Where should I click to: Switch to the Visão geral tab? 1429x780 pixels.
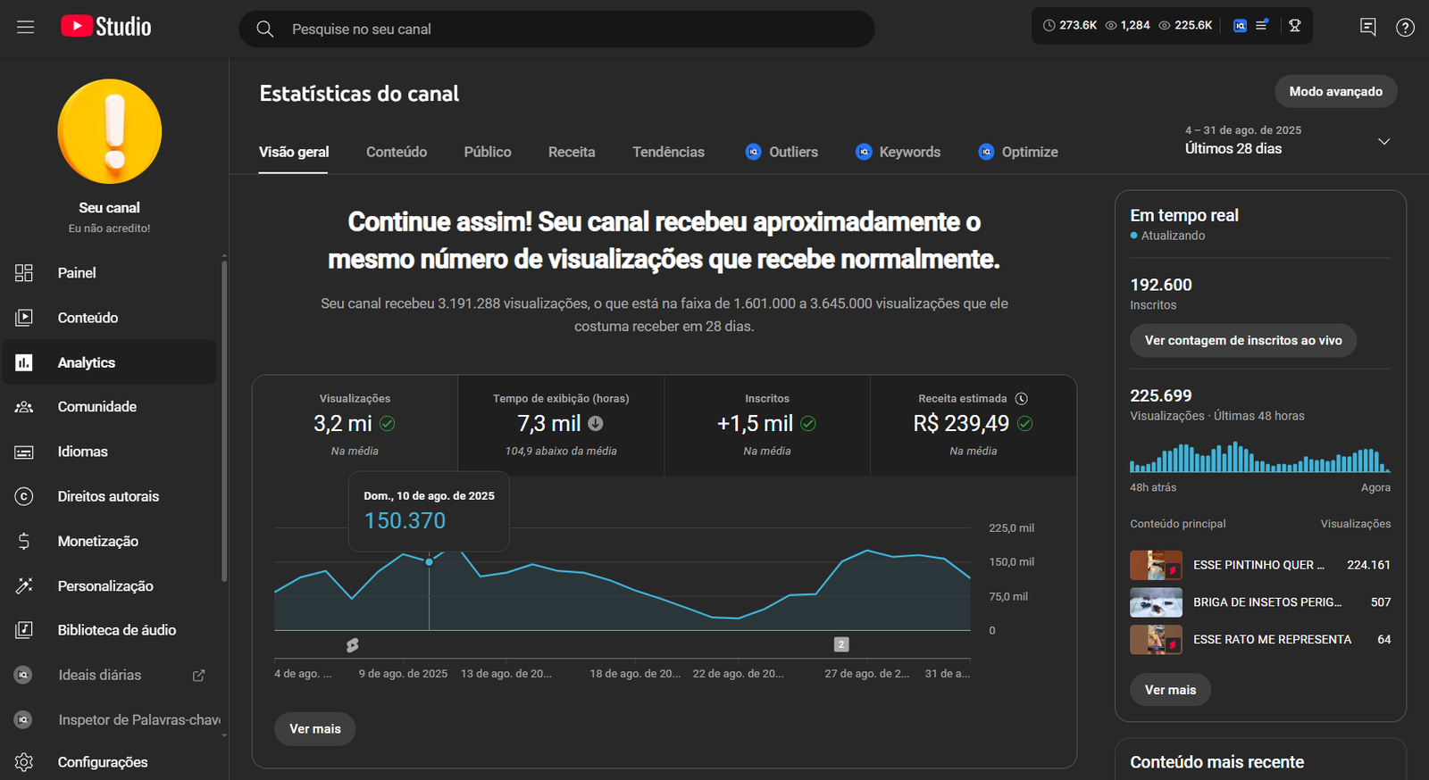(294, 152)
